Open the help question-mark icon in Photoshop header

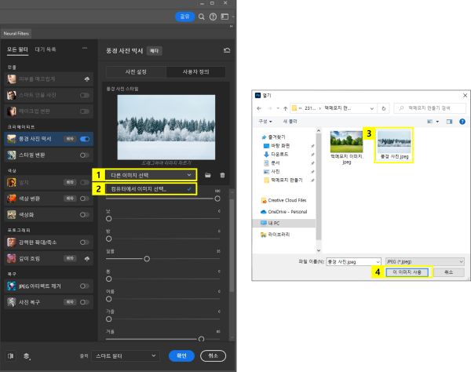coord(213,16)
